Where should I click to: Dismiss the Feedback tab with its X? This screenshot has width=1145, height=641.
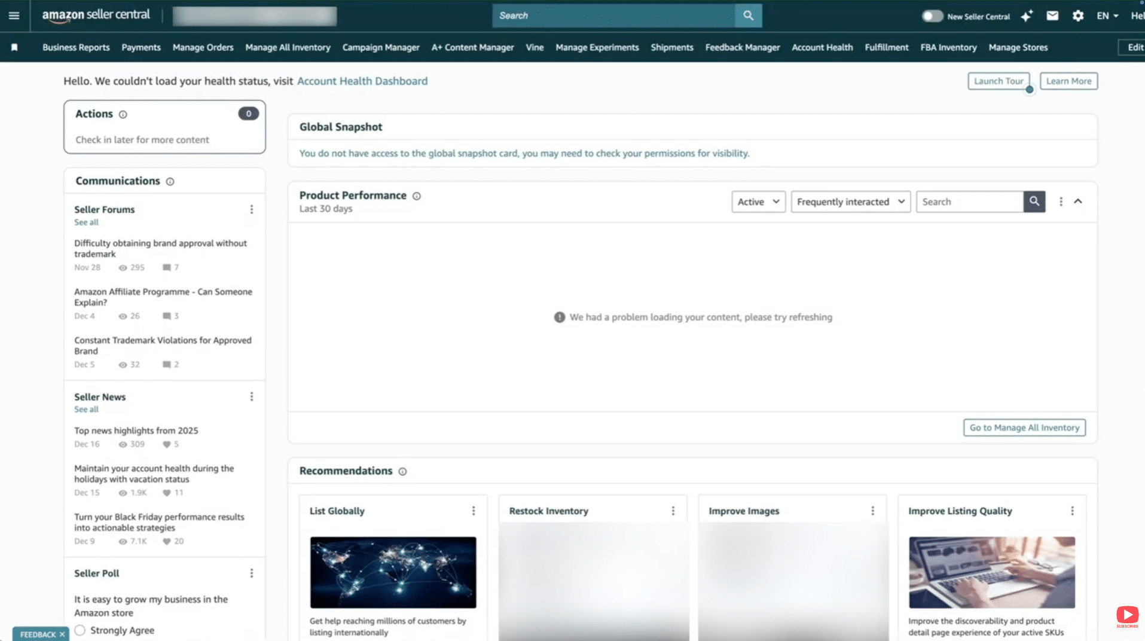62,634
